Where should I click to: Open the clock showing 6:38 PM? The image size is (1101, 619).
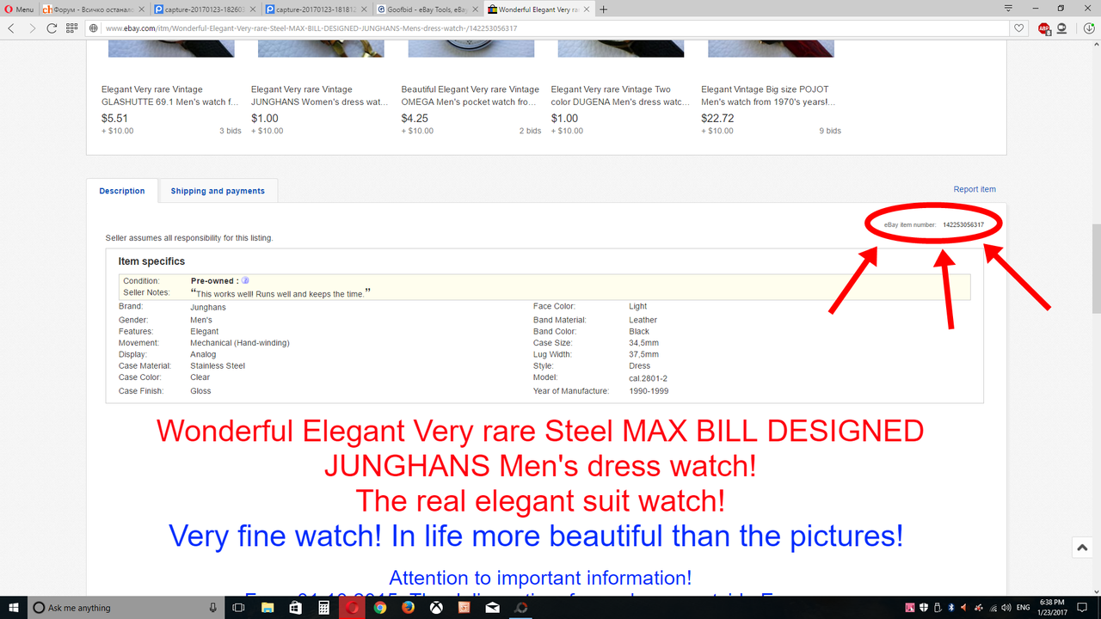pos(1052,608)
